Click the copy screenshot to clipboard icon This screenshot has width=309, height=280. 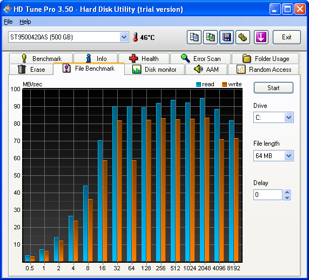(210, 37)
